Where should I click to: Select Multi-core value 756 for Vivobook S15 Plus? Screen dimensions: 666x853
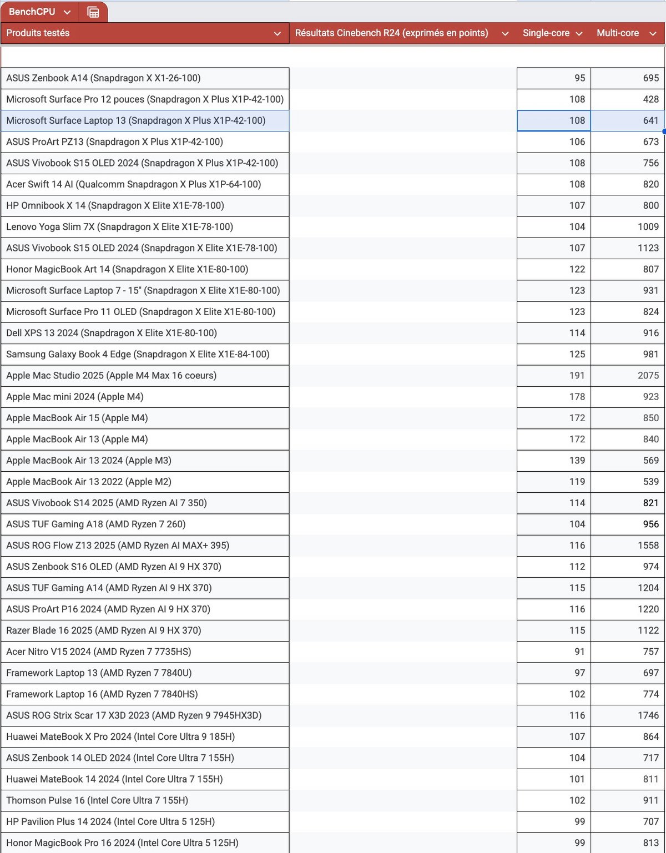coord(628,163)
